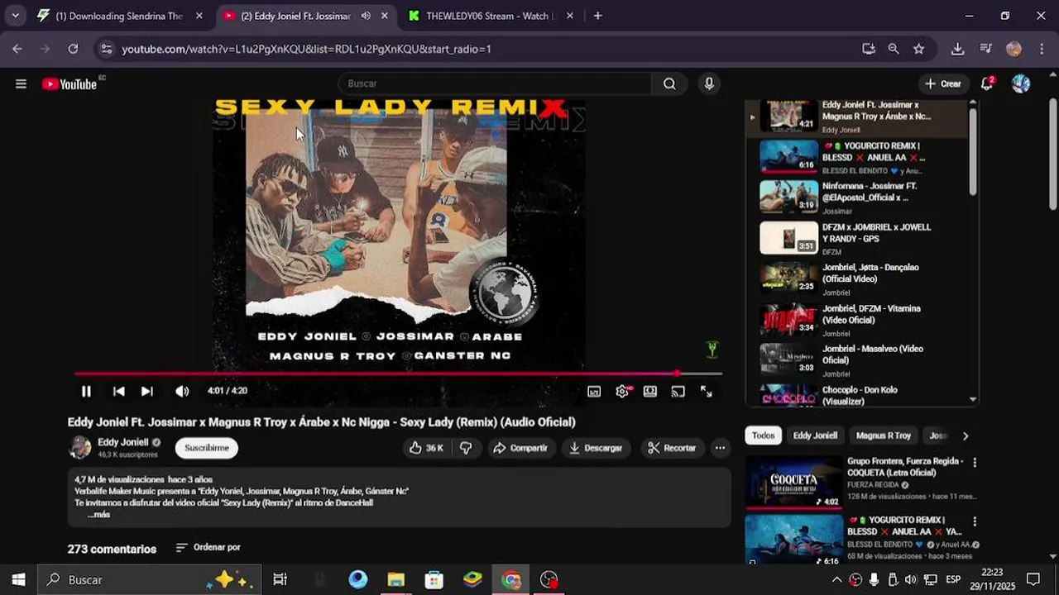Play YOGURCITO REMIX from the playlist
The width and height of the screenshot is (1059, 595).
pyautogui.click(x=855, y=157)
